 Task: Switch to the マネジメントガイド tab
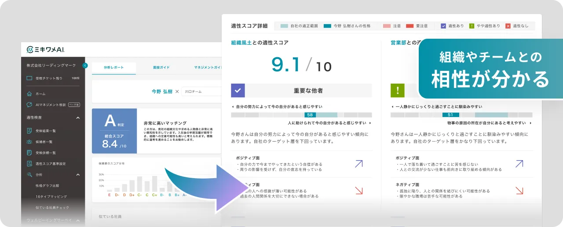[x=207, y=68]
